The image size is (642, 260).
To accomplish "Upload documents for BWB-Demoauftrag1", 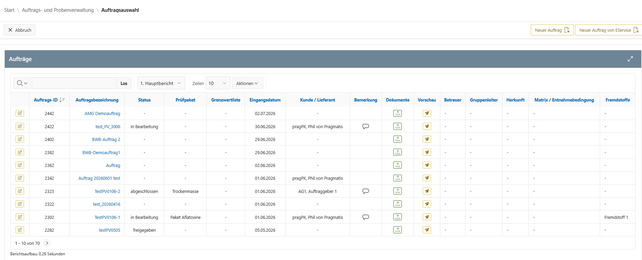I will [398, 152].
